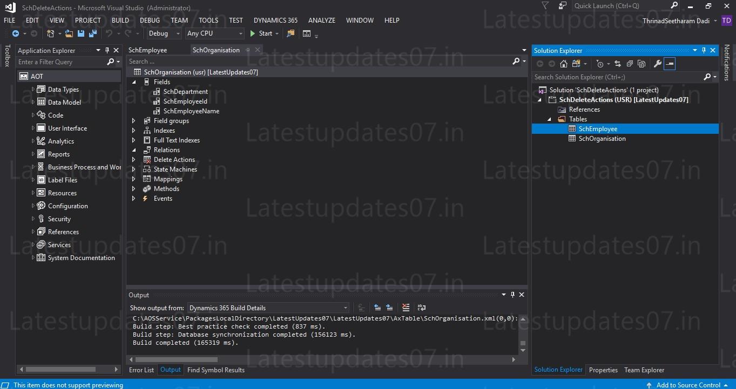Click Go to Previous Message in Output
Image resolution: width=736 pixels, height=389 pixels.
(377, 308)
